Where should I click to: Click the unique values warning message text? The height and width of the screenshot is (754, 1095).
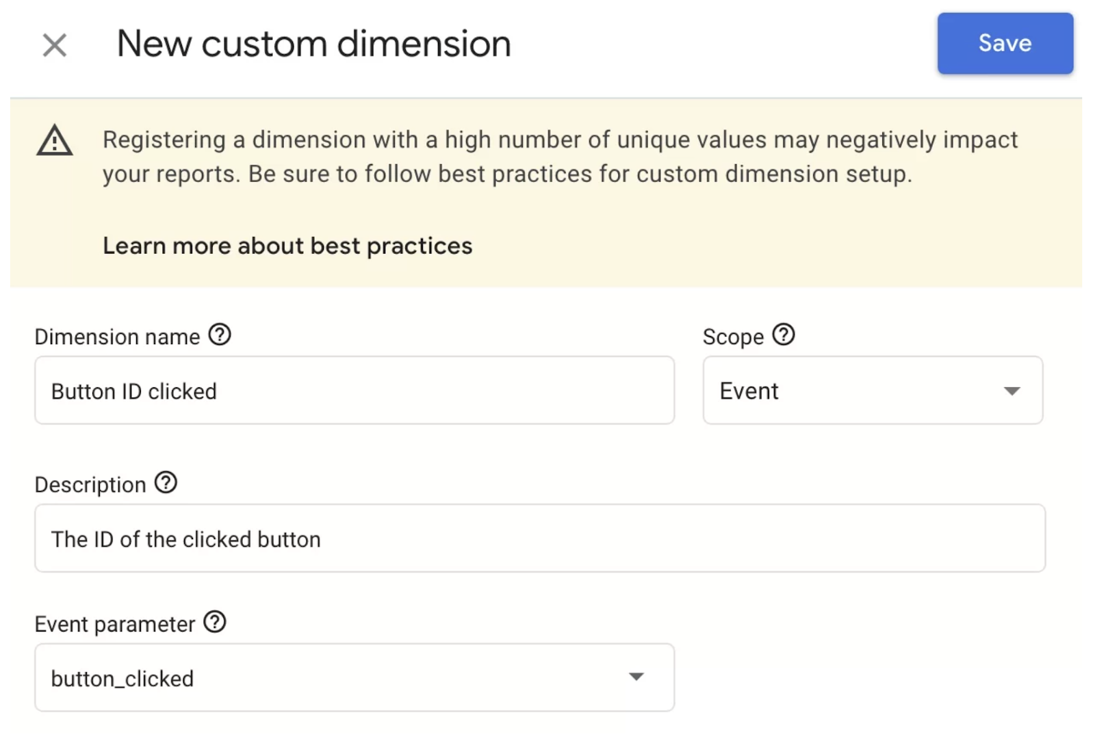tap(559, 157)
